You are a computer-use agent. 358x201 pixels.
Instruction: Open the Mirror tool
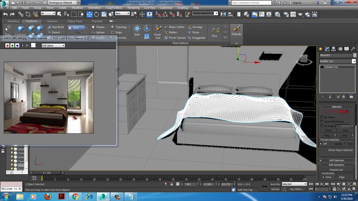coord(223,14)
